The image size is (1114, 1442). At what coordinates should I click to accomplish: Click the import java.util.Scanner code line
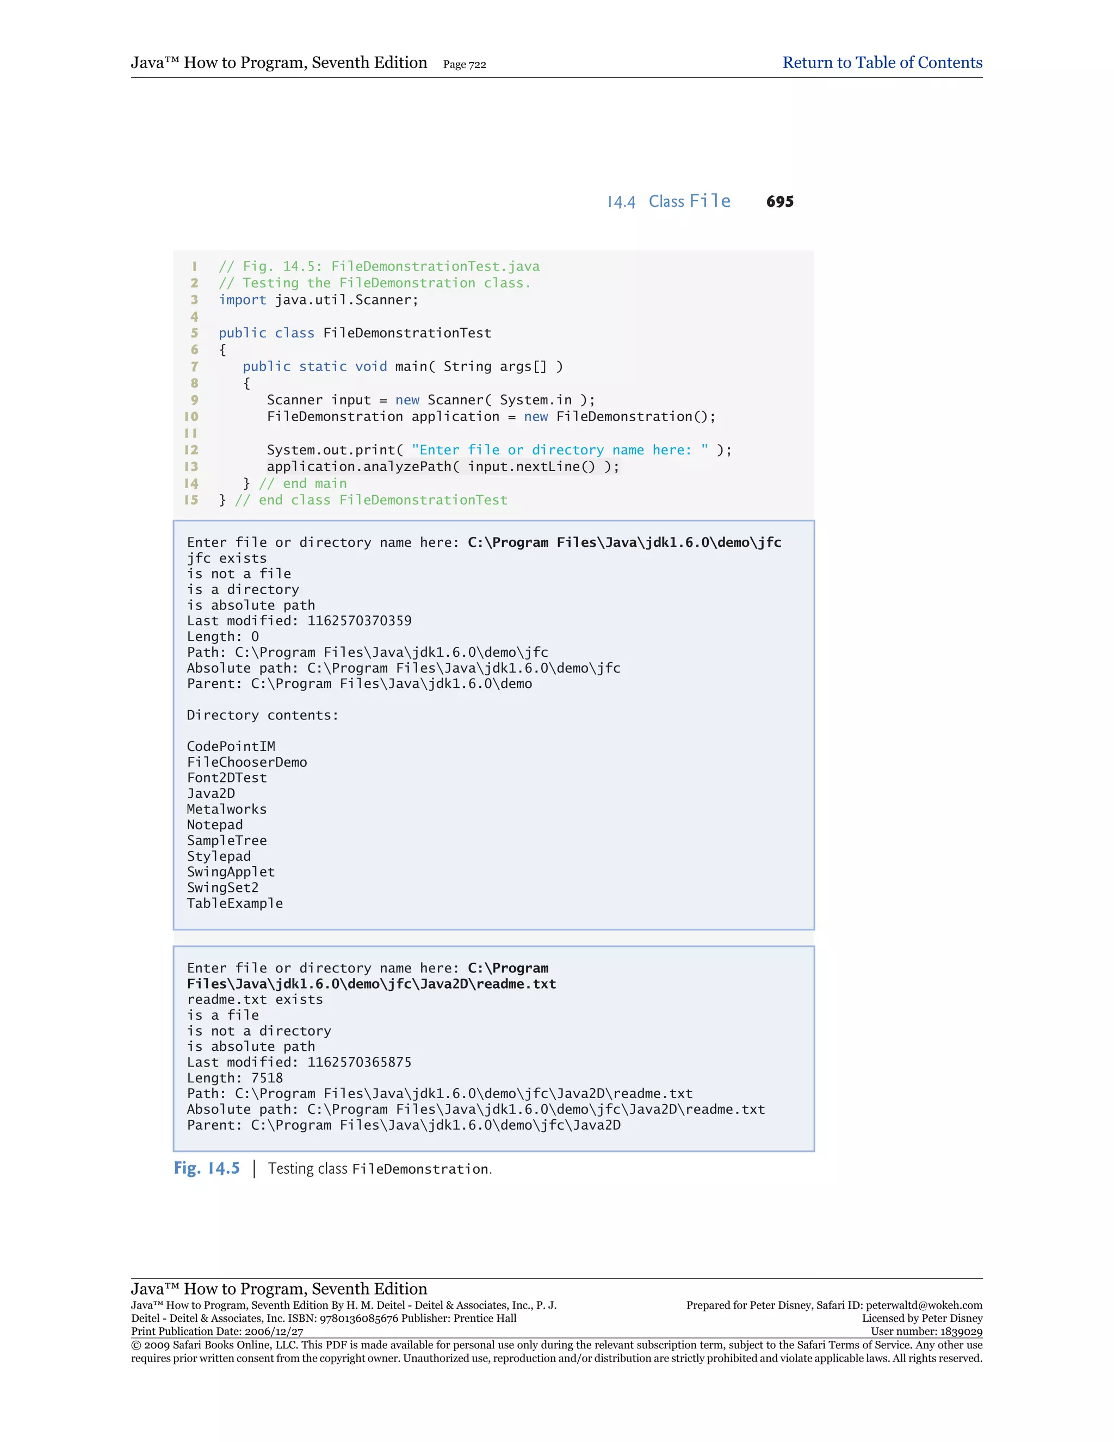318,300
